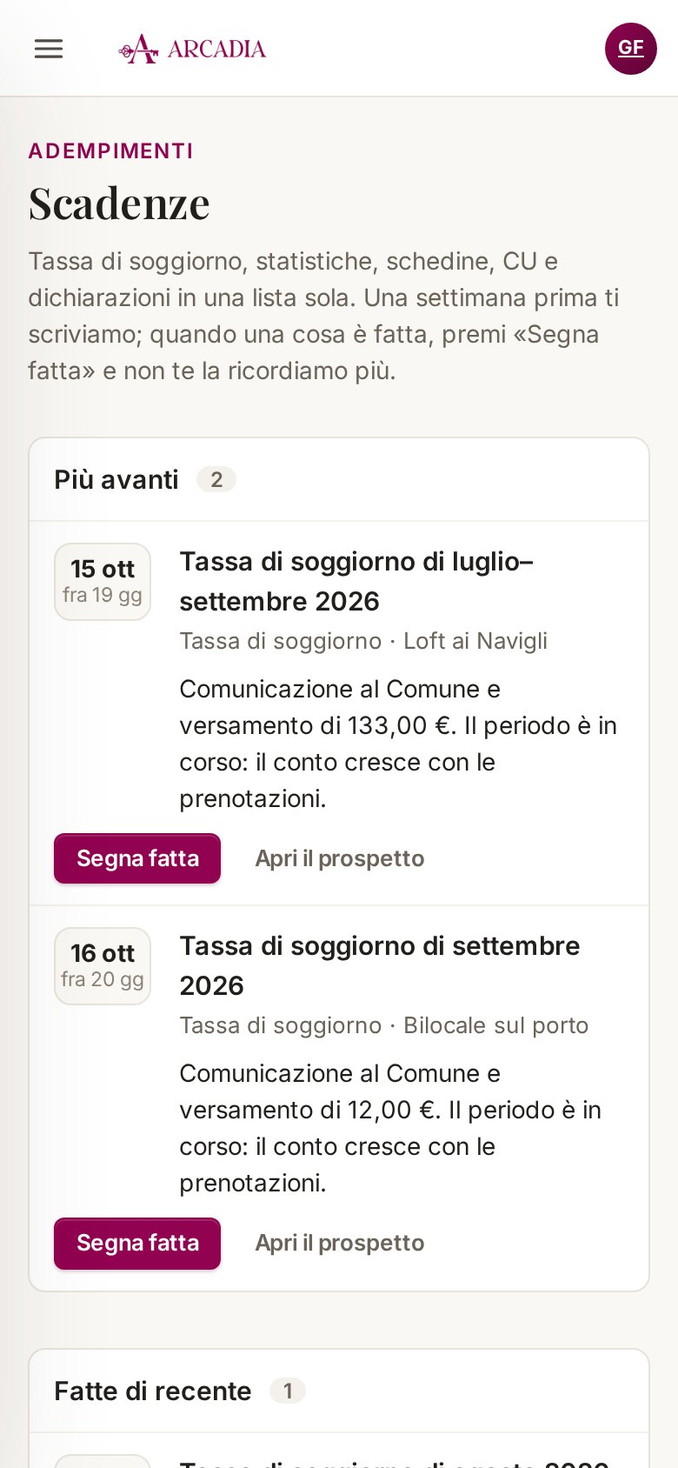Click the 16 ott date badge
Viewport: 678px width, 1468px height.
pyautogui.click(x=103, y=966)
